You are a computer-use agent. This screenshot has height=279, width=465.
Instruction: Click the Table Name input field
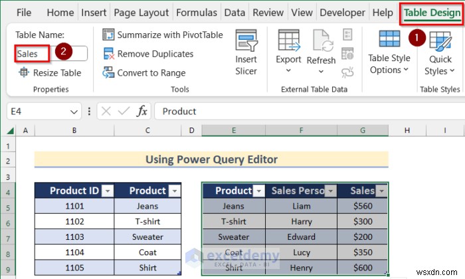[51, 54]
